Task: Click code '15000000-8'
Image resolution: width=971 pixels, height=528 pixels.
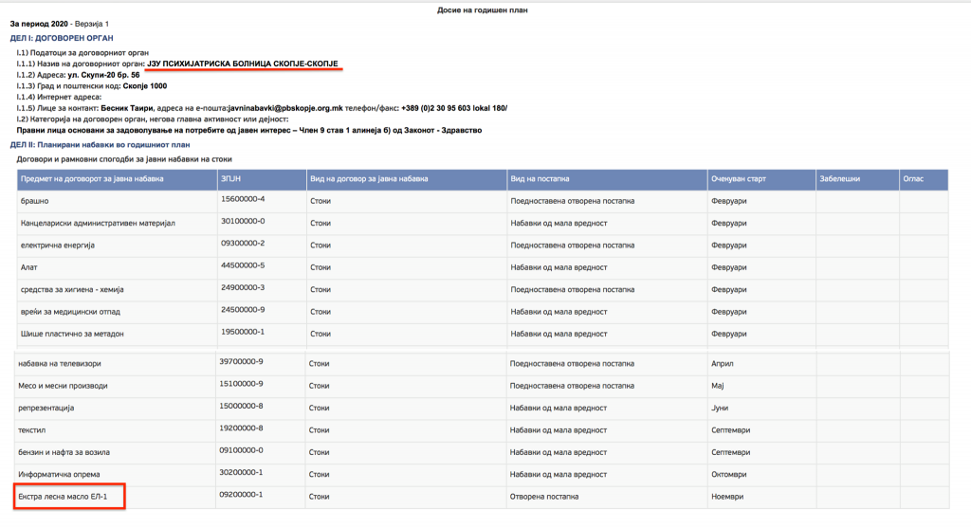Action: click(241, 406)
